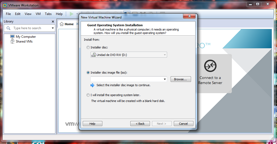The height and width of the screenshot is (144, 277).
Task: Select My Computer in the Library tree
Action: pos(26,37)
